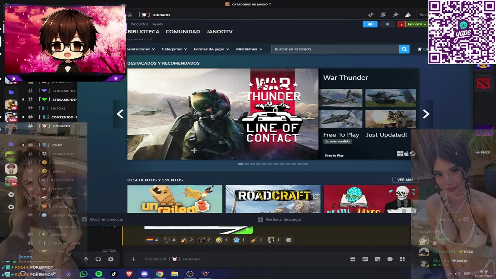Open Discord sticker picker
Image resolution: width=496 pixels, height=279 pixels.
point(377,259)
